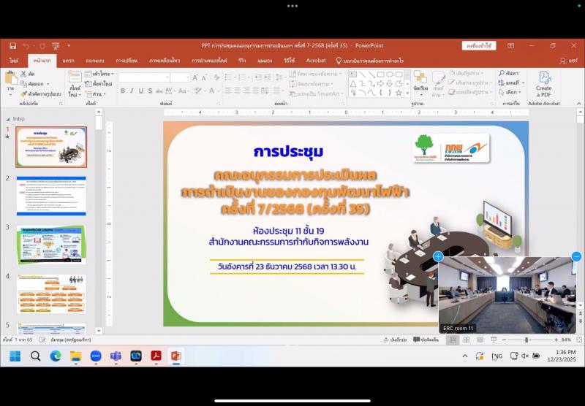The image size is (585, 406).
Task: Click the Line Spacing icon
Action: click(279, 77)
